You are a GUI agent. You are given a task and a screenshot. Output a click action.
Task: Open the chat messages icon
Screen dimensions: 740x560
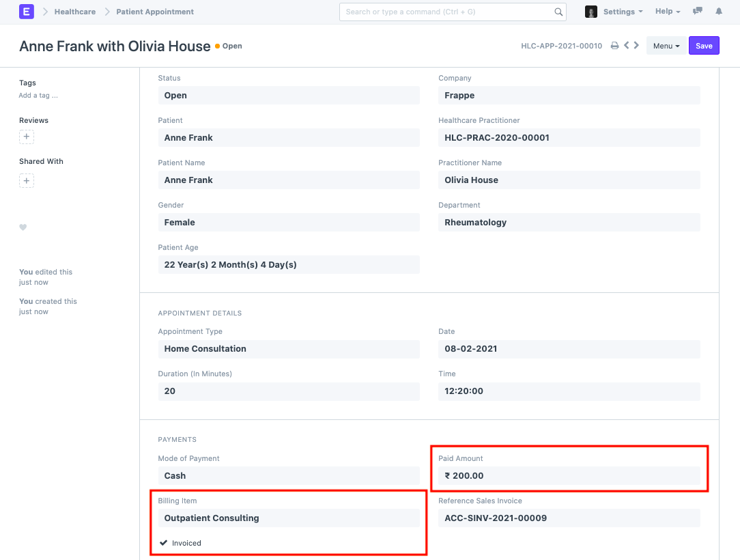tap(697, 12)
